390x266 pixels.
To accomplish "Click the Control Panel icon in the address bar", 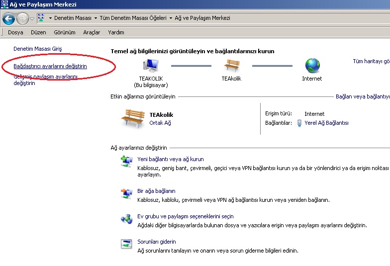I will pos(41,18).
